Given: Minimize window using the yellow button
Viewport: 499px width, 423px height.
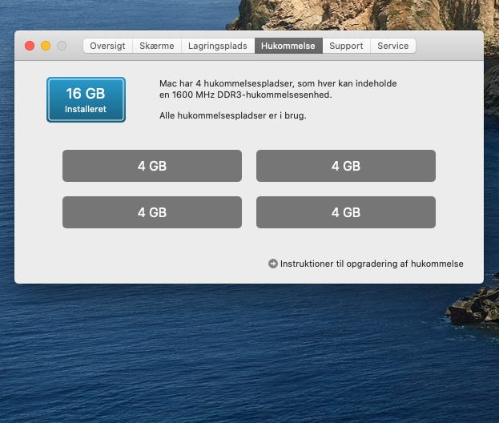Looking at the screenshot, I should 46,46.
